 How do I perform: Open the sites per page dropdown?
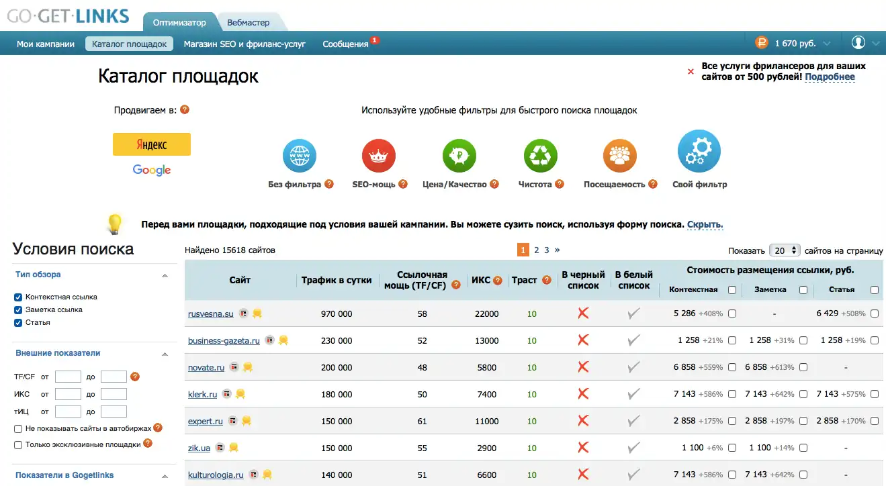[785, 250]
